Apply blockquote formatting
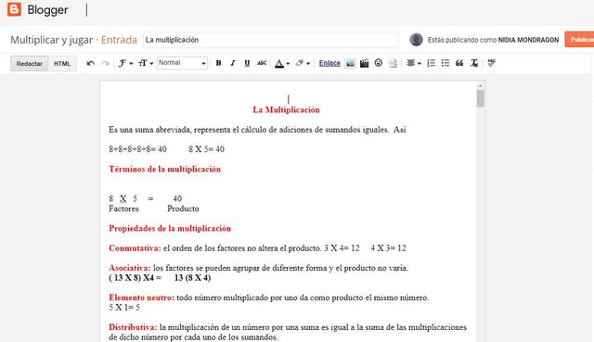 click(459, 63)
